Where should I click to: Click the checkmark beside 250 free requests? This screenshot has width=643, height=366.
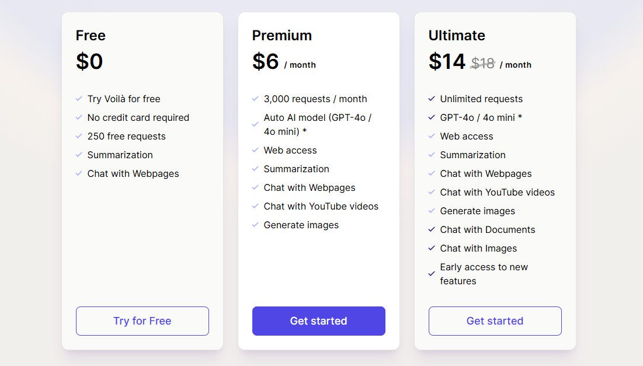pos(78,136)
